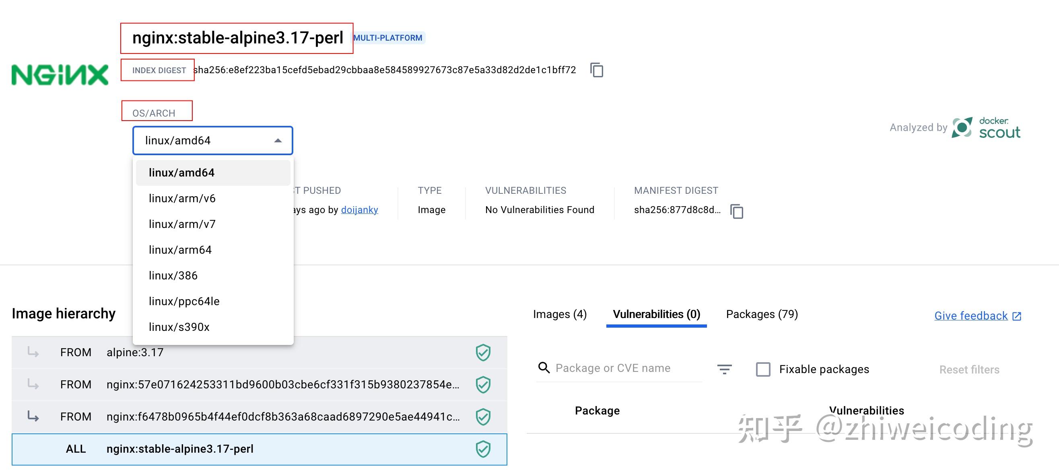Copy the manifest digest sha256 value
Viewport: 1059px width, 476px height.
coord(736,211)
